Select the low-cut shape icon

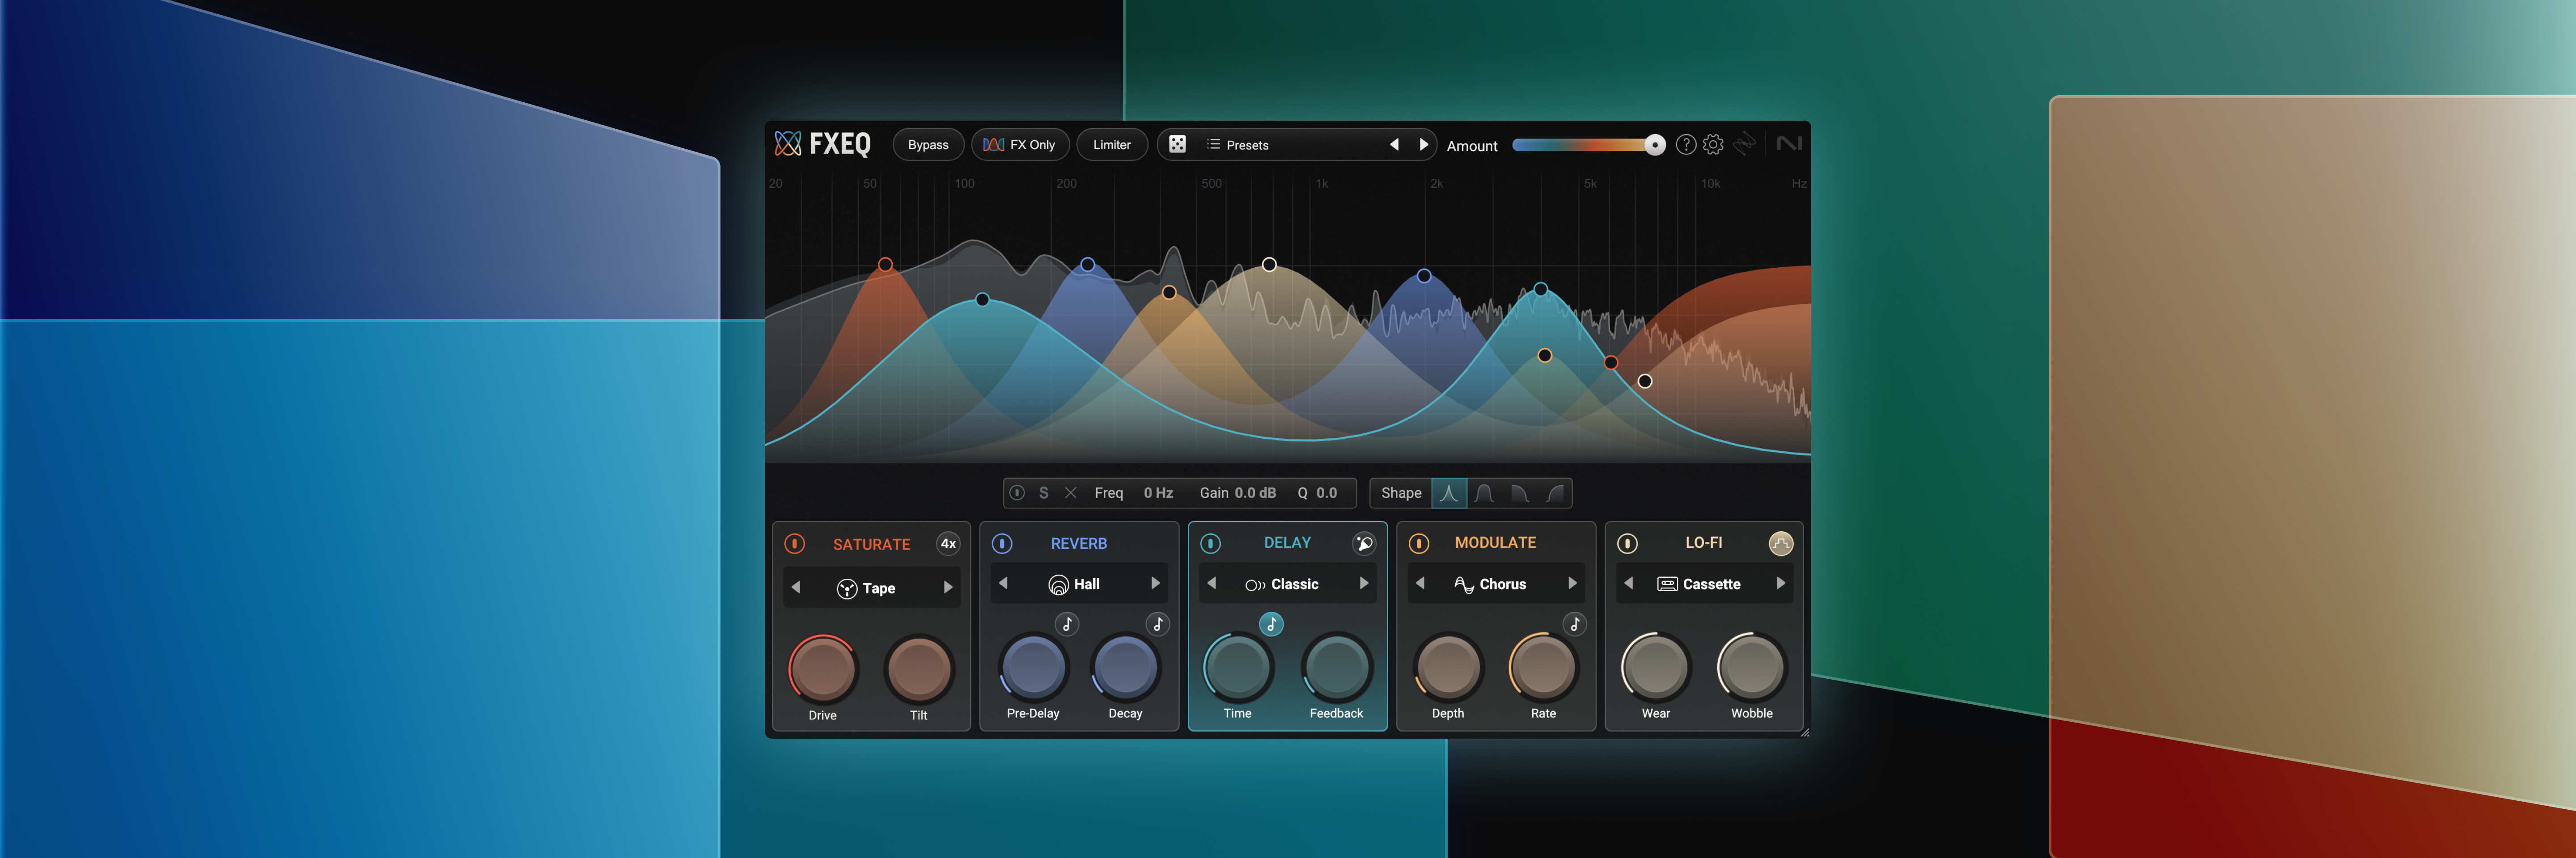pyautogui.click(x=1555, y=492)
